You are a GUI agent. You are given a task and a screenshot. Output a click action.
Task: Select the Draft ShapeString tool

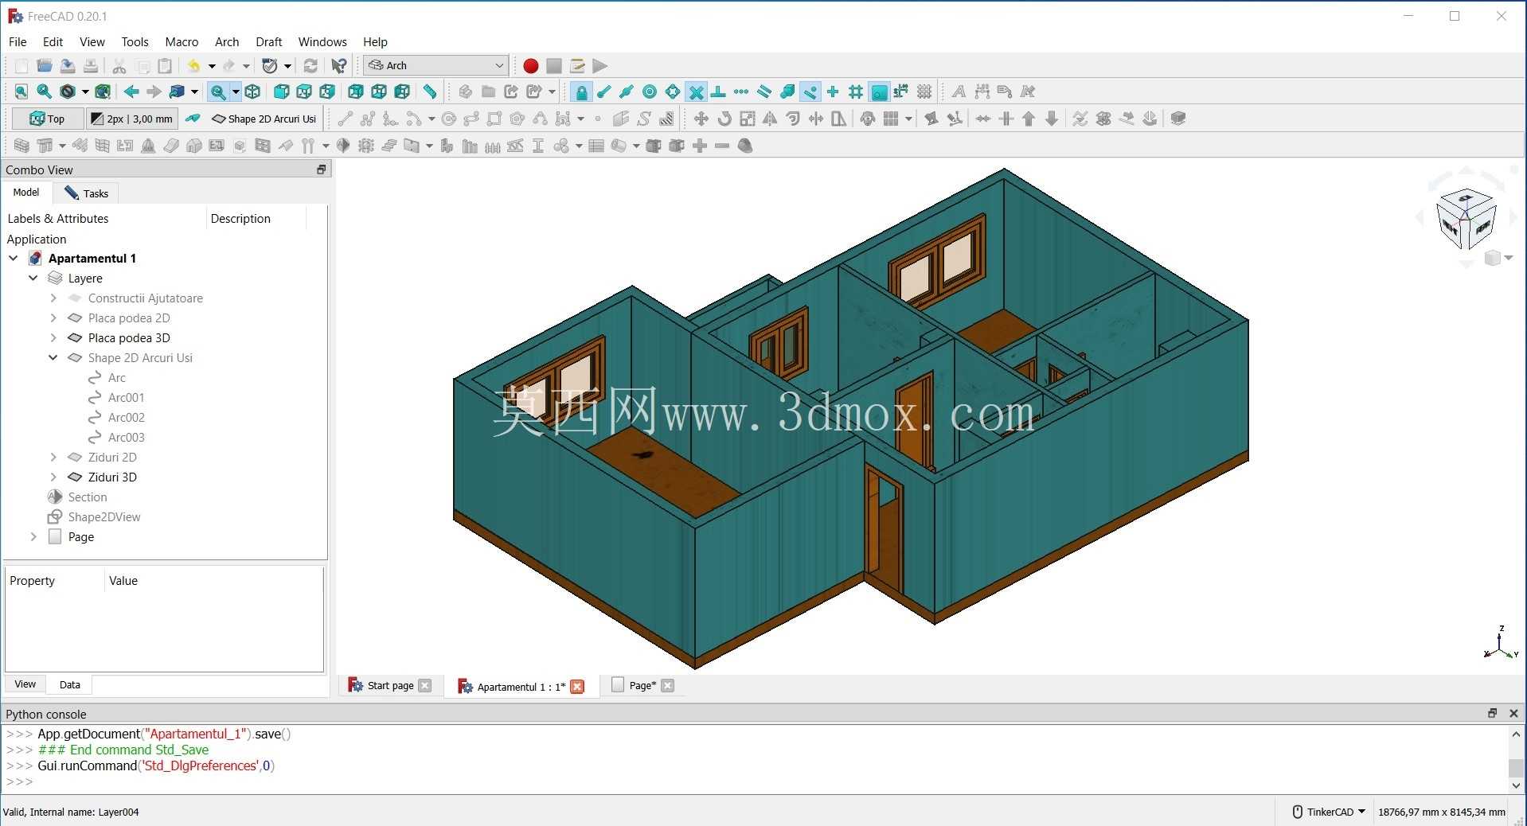[x=644, y=119]
